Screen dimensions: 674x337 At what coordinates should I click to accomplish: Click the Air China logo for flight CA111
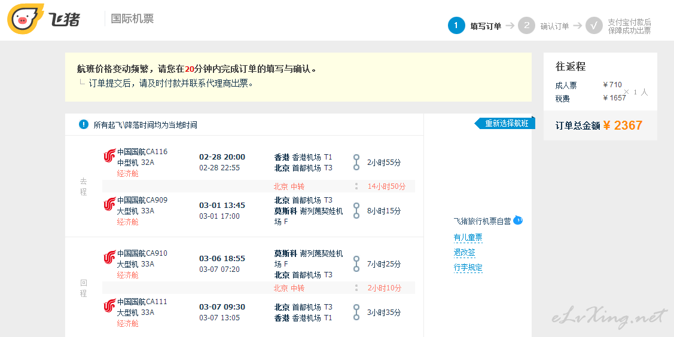click(x=109, y=307)
